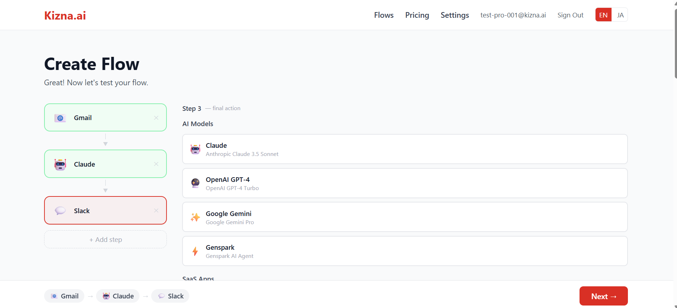677x308 pixels.
Task: Click the Genspark lightning bolt icon
Action: click(x=195, y=251)
